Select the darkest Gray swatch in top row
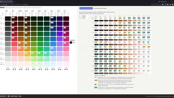Image resolution: width=174 pixels, height=98 pixels. [8, 19]
